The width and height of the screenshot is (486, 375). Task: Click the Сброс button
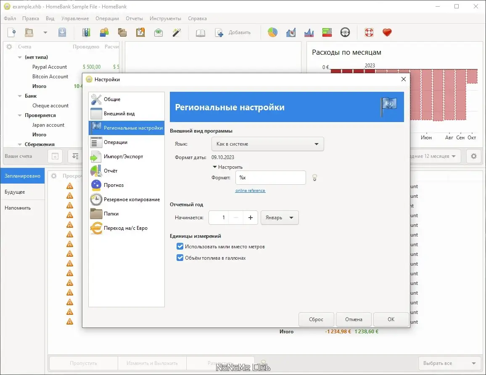pos(316,319)
